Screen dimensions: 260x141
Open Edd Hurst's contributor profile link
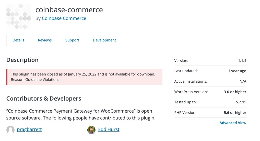(109, 129)
